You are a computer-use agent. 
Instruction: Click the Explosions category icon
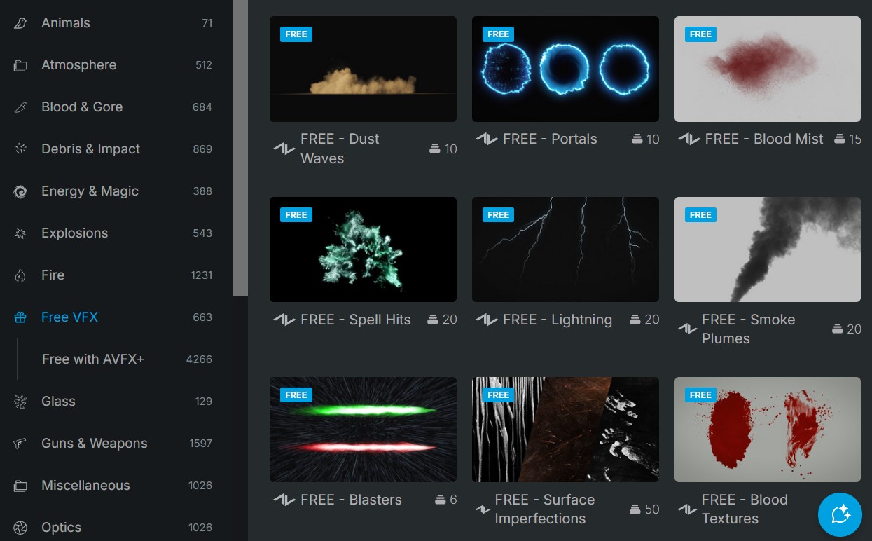(x=21, y=233)
